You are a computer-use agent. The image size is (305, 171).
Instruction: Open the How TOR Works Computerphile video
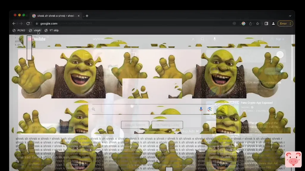(x=261, y=83)
